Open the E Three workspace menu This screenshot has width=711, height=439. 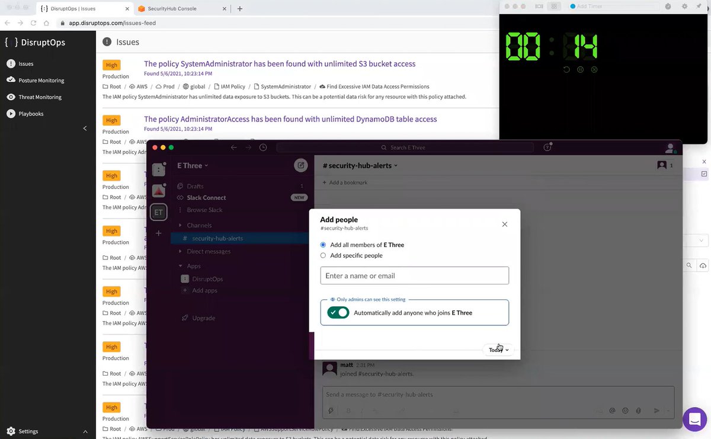click(x=193, y=165)
